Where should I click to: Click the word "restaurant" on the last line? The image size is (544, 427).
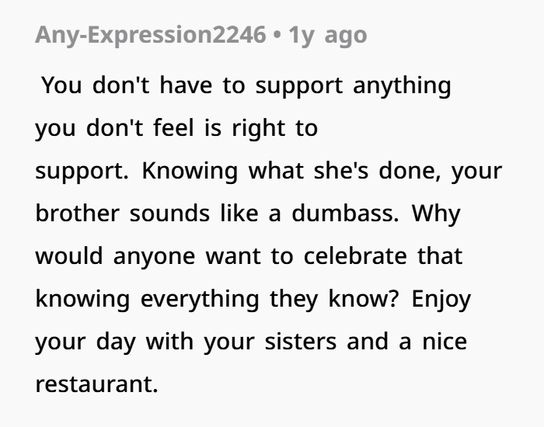96,384
